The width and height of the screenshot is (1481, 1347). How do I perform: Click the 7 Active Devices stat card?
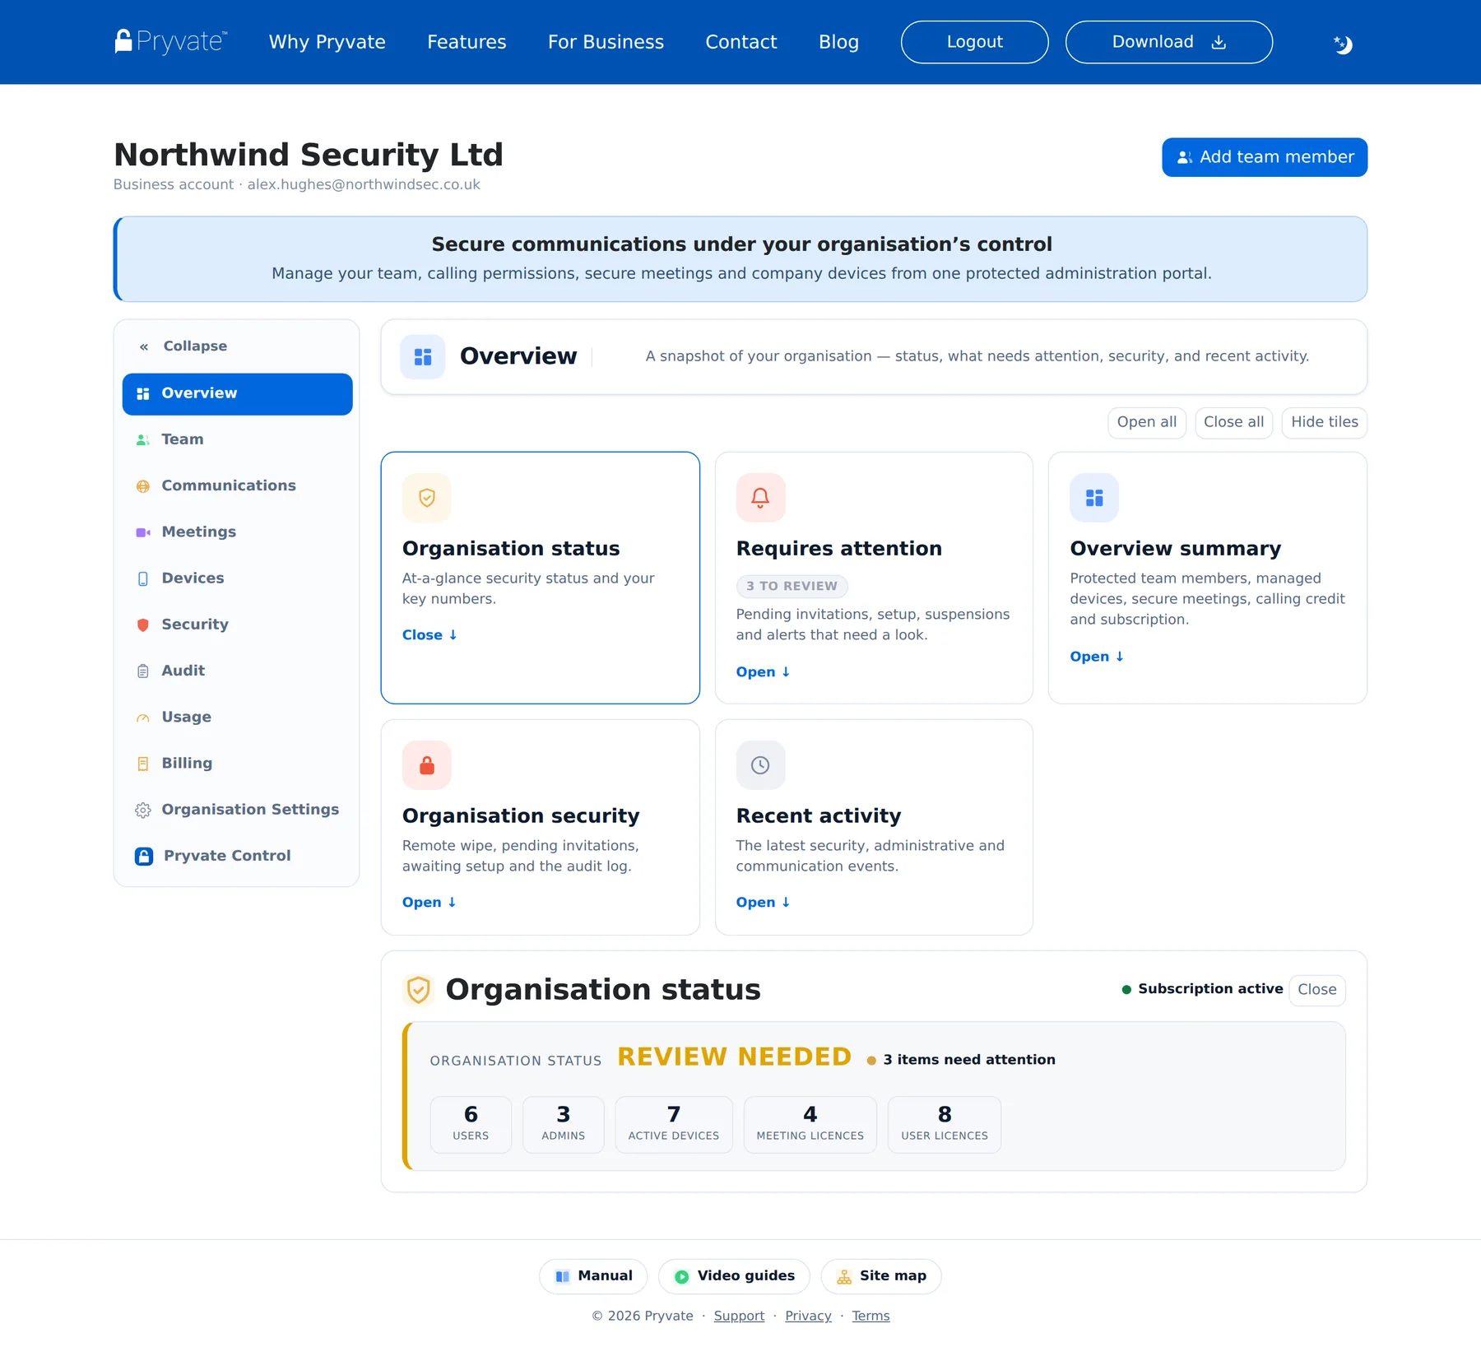pyautogui.click(x=674, y=1125)
